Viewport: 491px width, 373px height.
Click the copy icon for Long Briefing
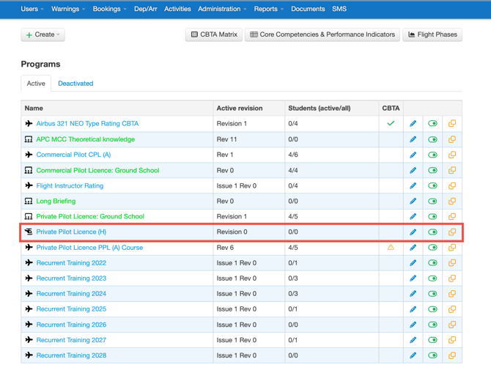452,201
